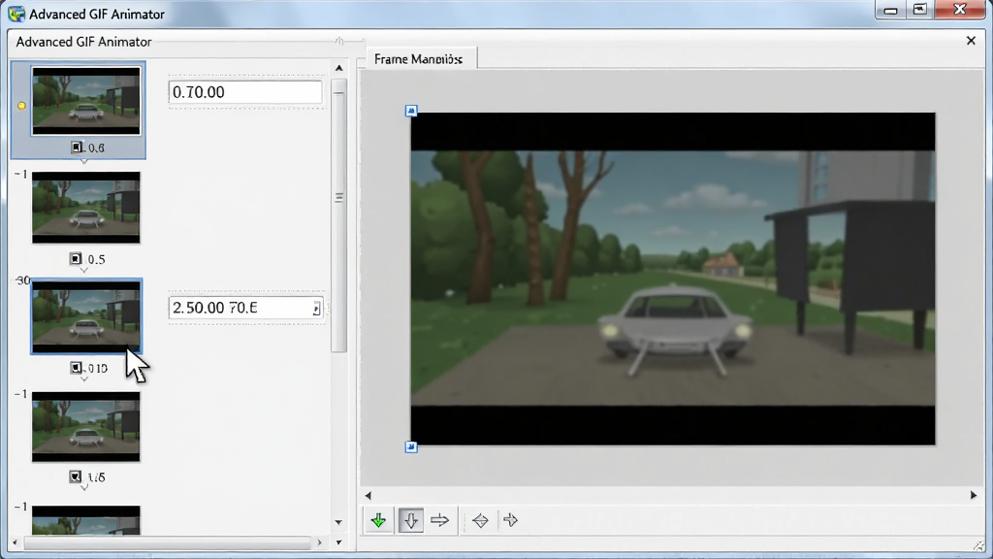Click the green down arrow toolbar button
The height and width of the screenshot is (559, 993).
point(379,520)
